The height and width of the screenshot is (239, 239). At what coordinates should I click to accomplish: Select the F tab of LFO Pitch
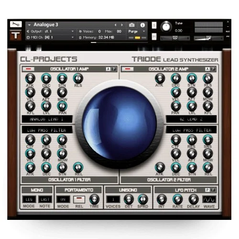(x=213, y=190)
